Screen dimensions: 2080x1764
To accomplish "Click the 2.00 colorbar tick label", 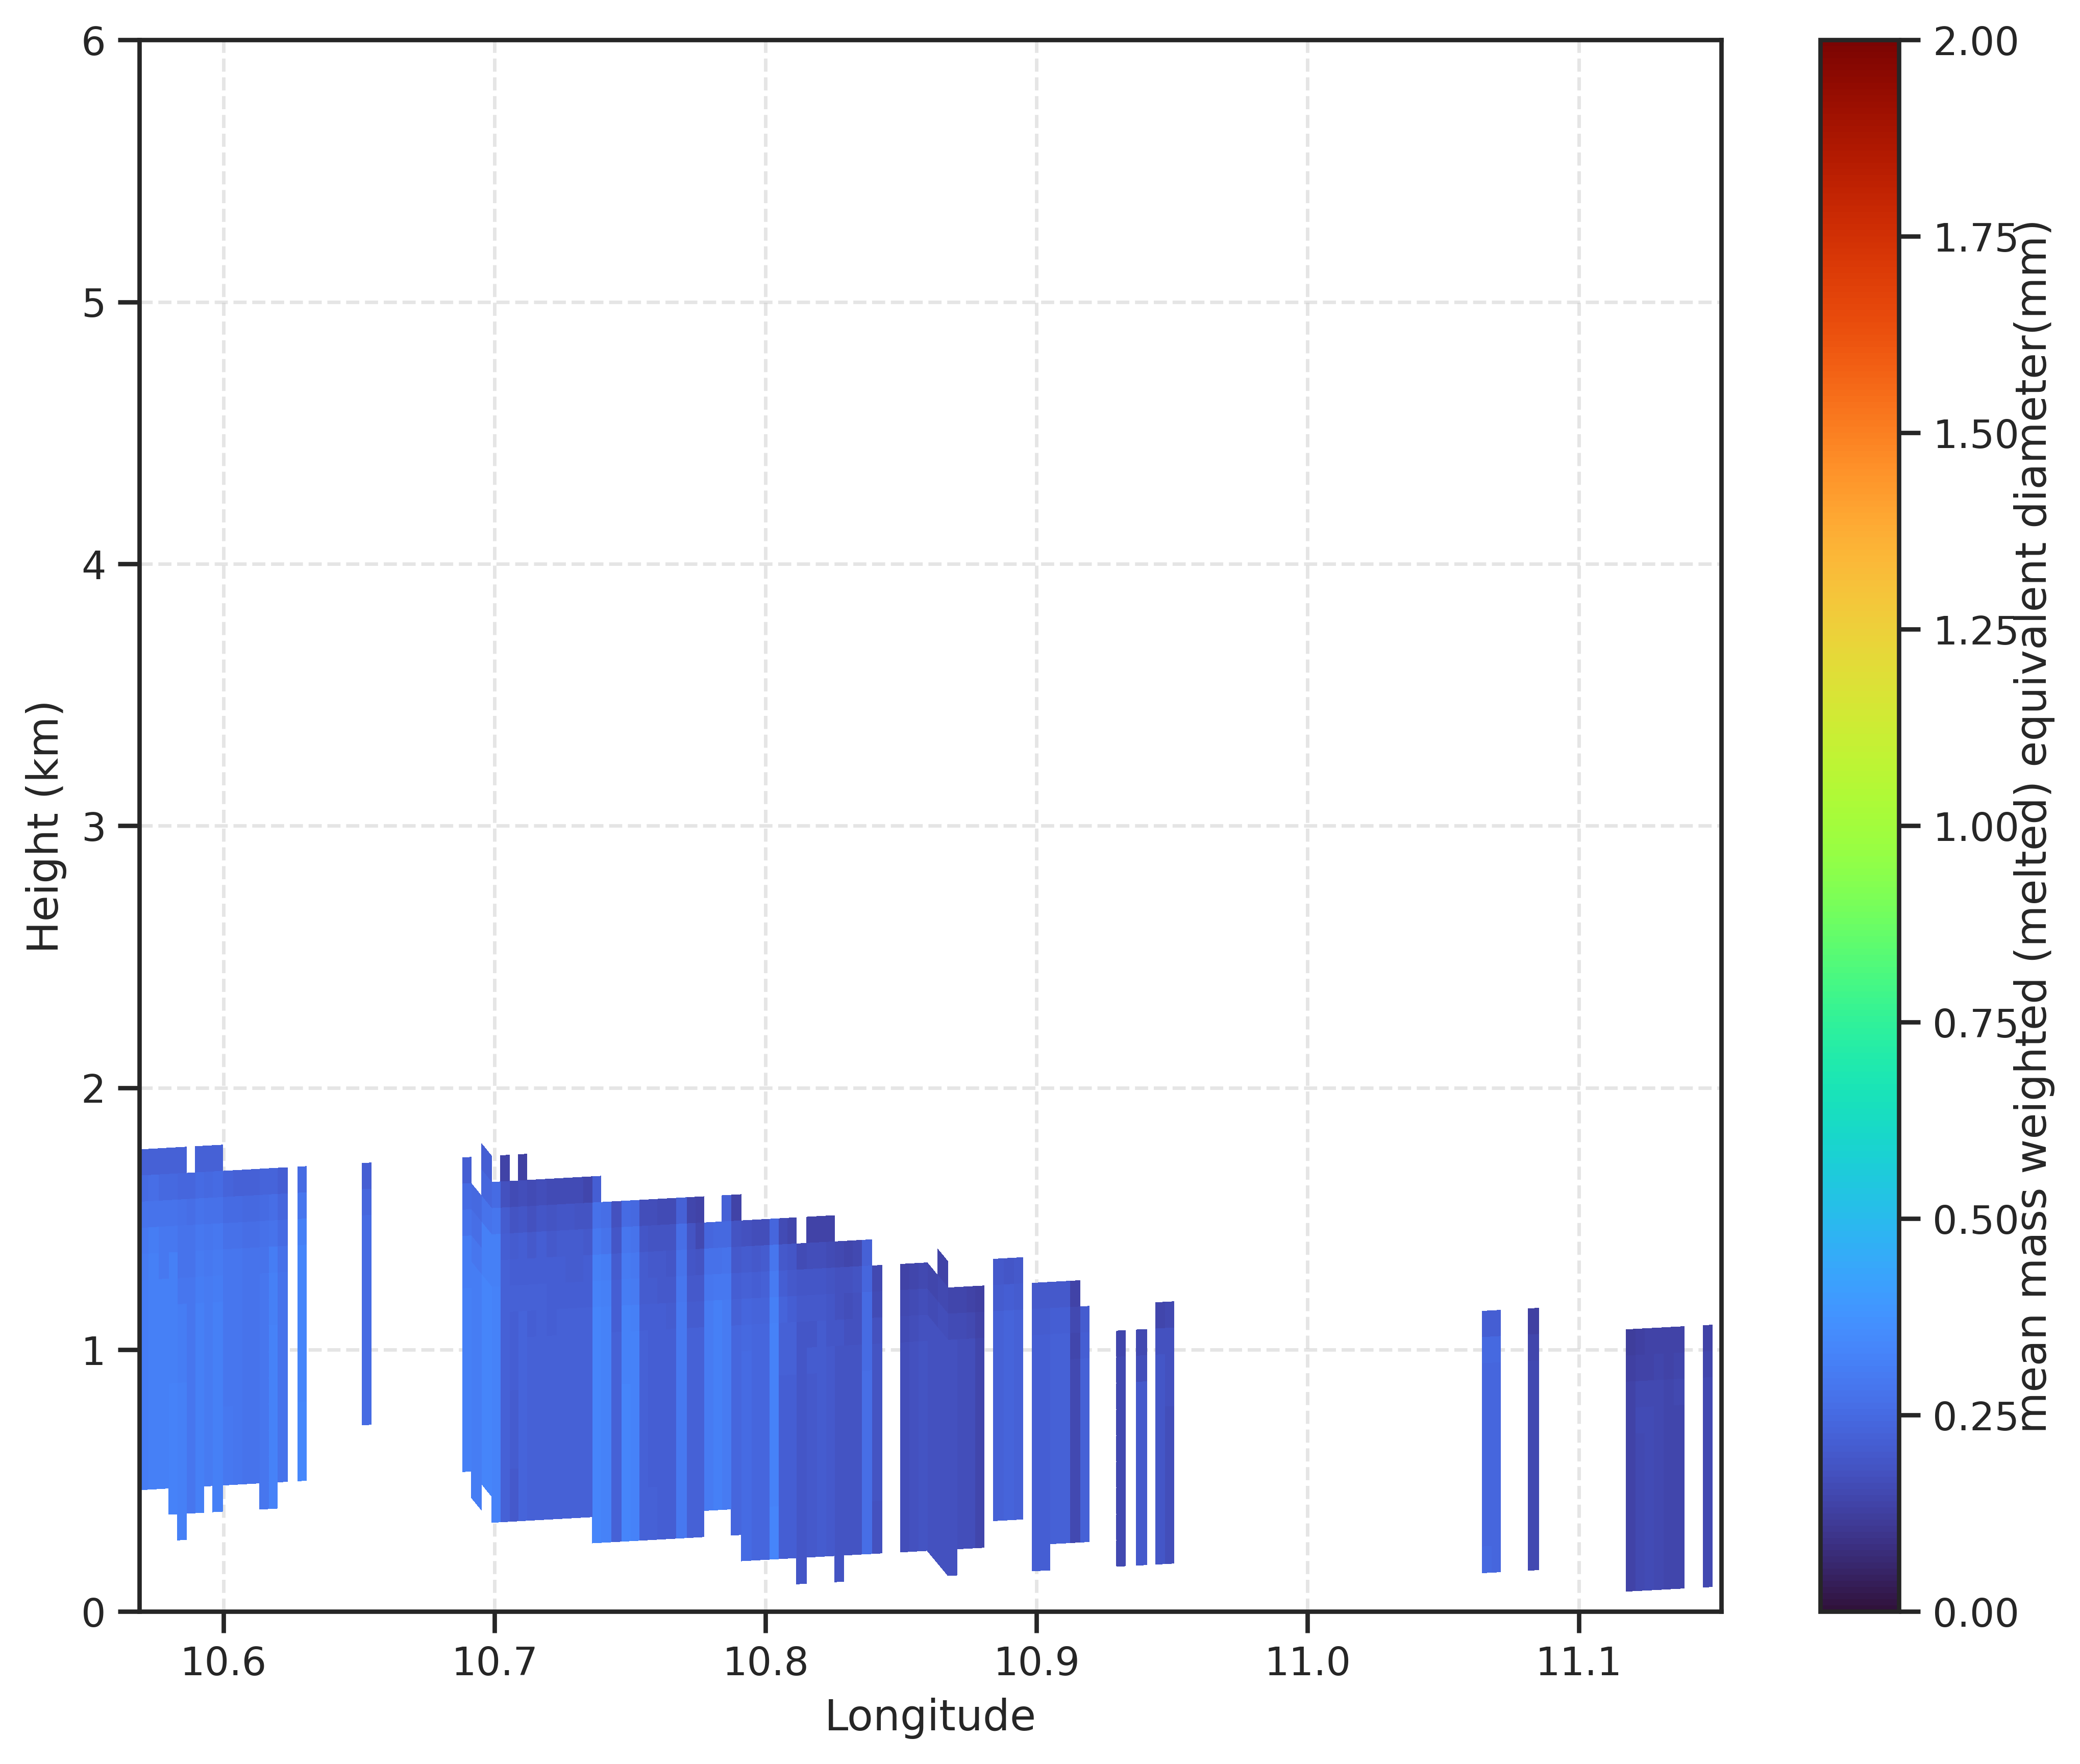I will point(1975,42).
